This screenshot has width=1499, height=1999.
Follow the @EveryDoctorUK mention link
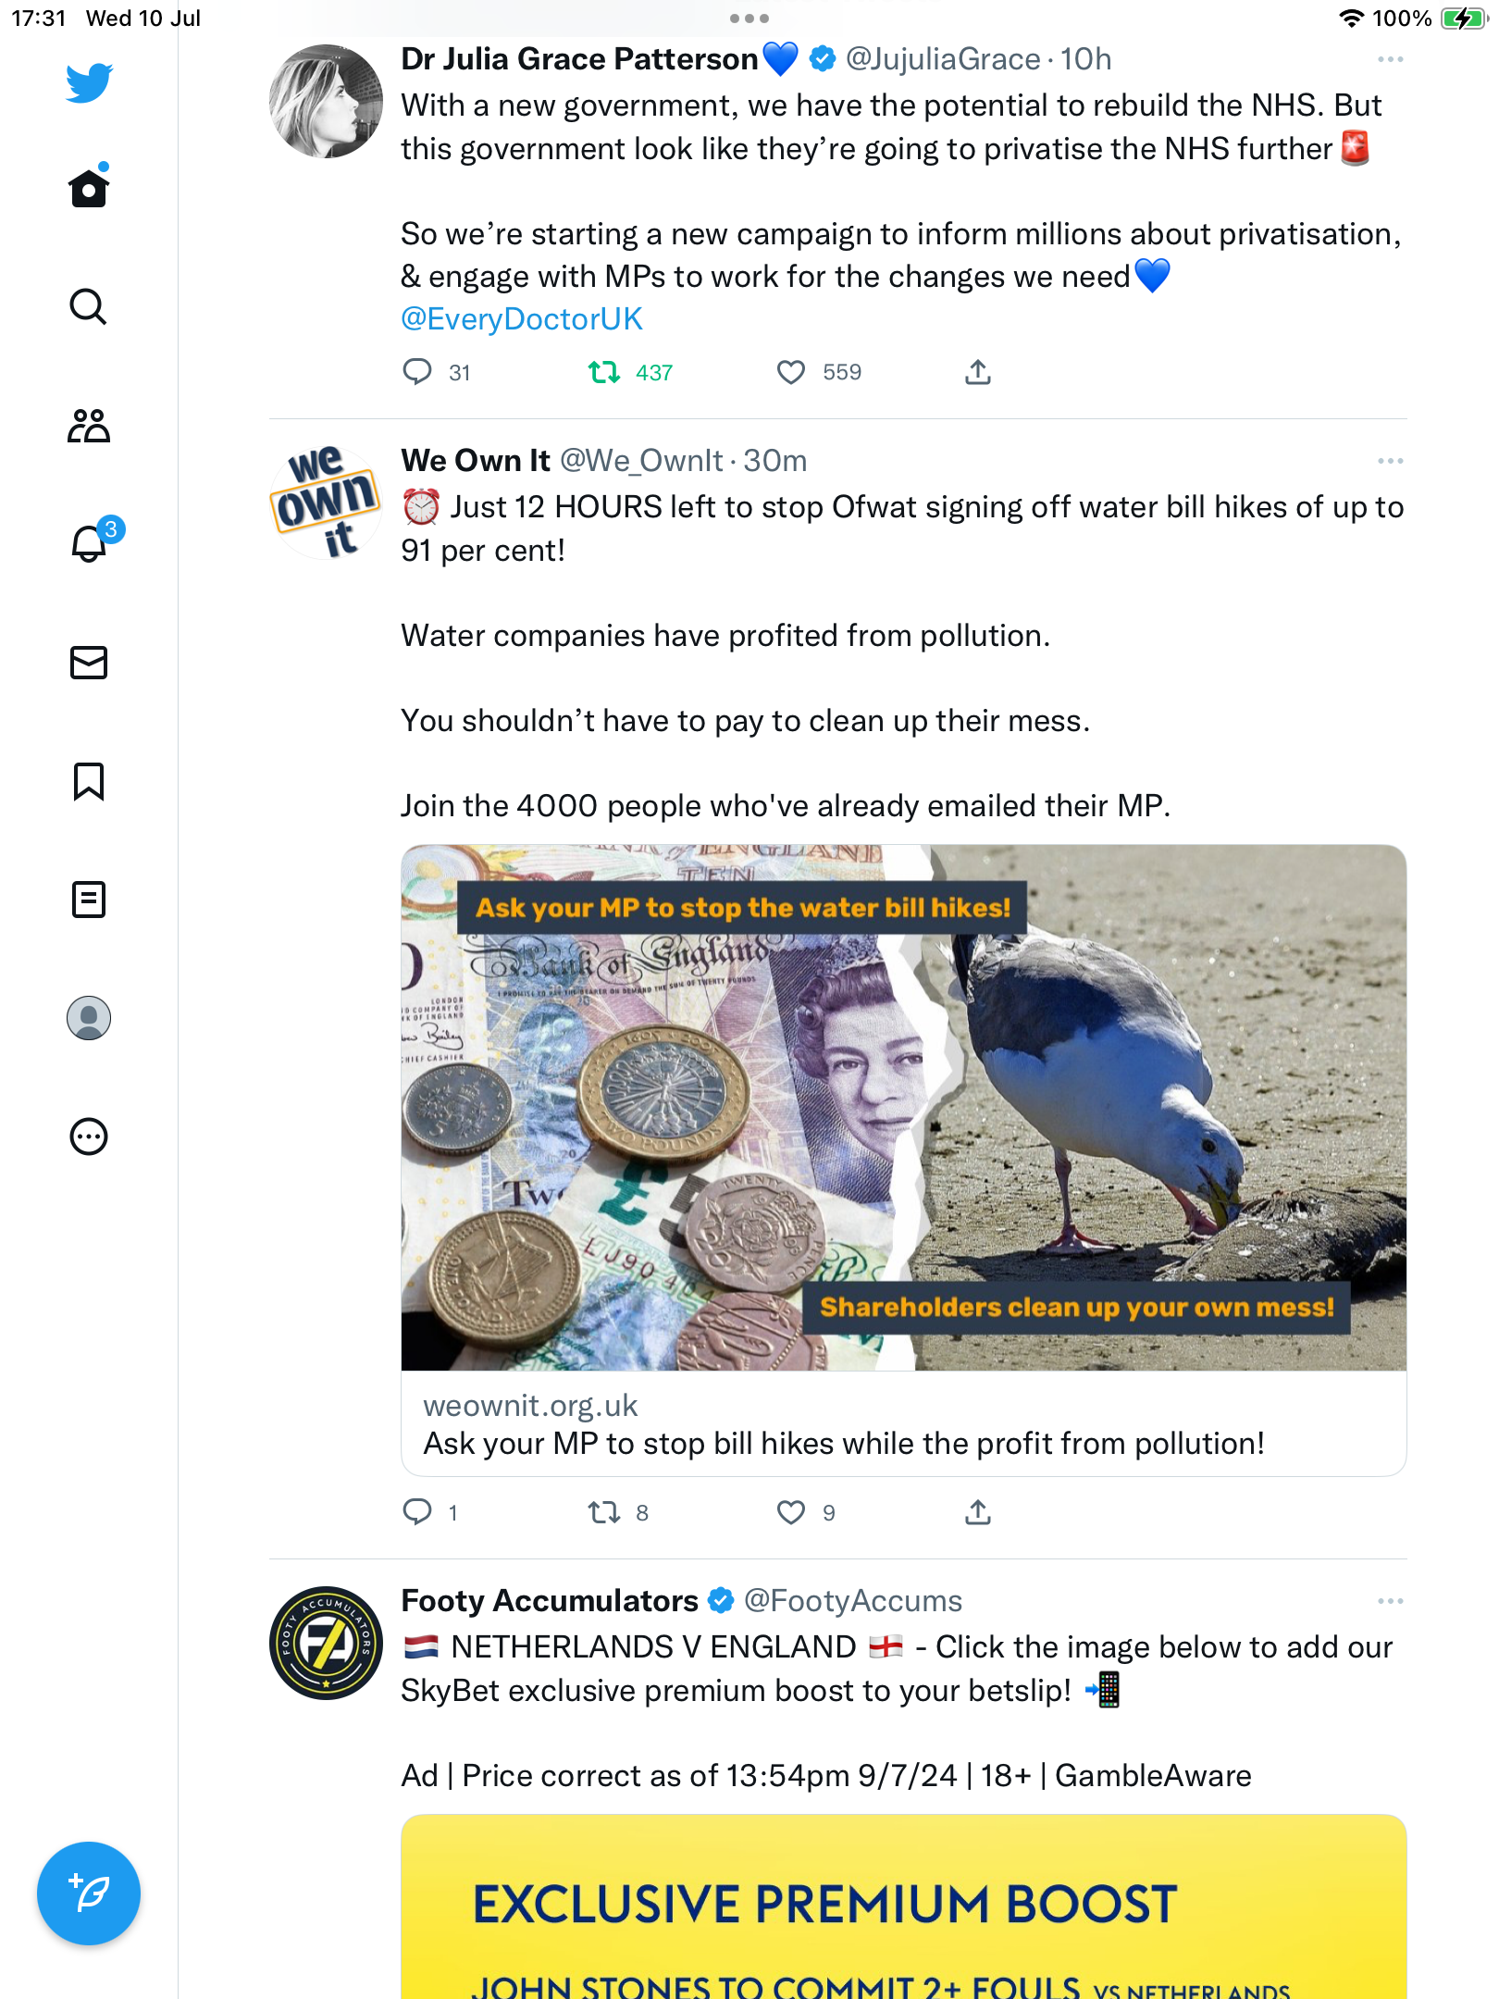[x=521, y=319]
